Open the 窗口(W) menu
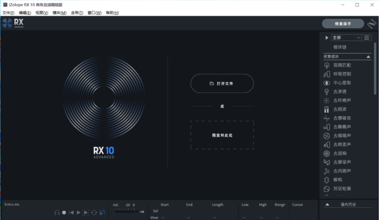Screen dimensions: 379x220 point(94,13)
